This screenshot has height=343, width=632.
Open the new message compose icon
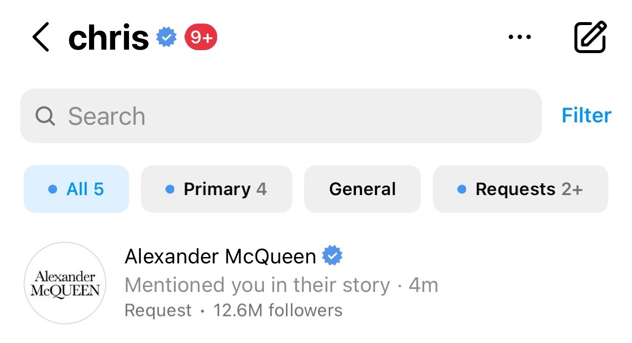(x=590, y=37)
